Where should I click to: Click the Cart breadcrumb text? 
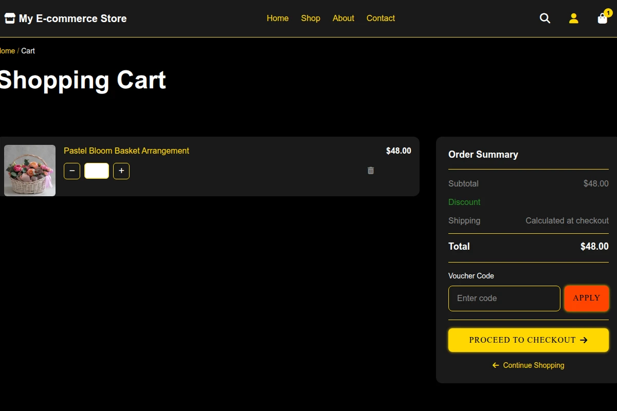(28, 51)
